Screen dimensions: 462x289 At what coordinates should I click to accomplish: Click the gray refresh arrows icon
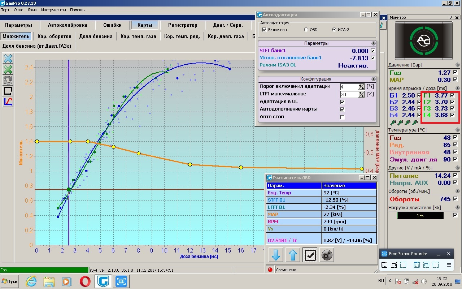pyautogui.click(x=8, y=80)
